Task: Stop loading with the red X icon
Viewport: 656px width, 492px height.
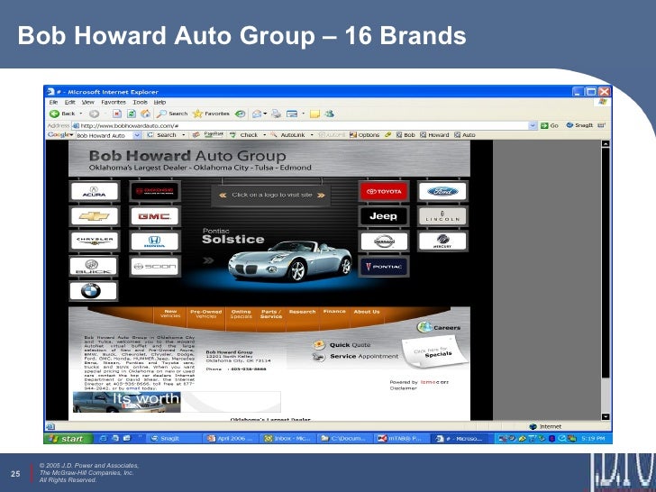Action: click(x=117, y=114)
